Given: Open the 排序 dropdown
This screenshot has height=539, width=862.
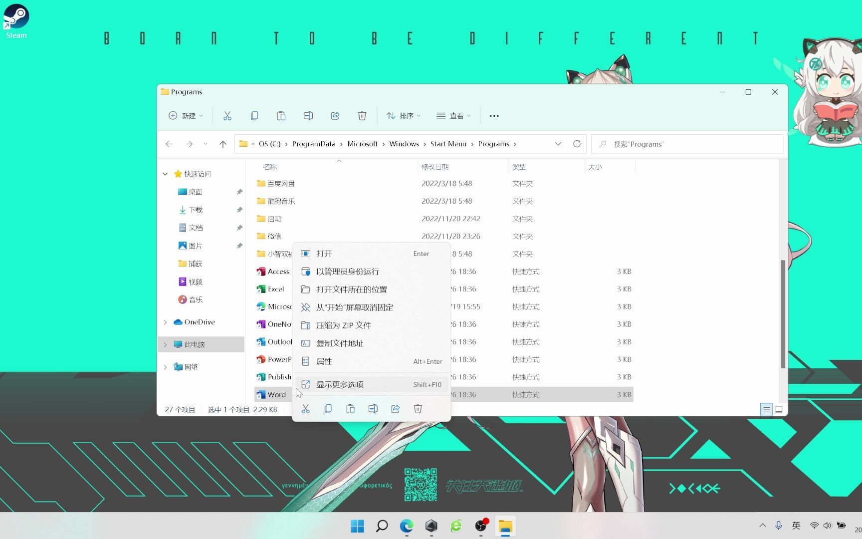Looking at the screenshot, I should 404,115.
